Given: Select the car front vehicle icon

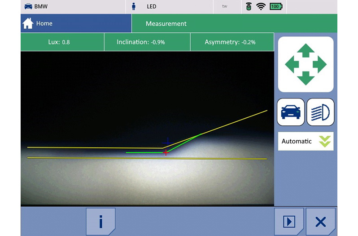Looking at the screenshot, I should pos(290,111).
